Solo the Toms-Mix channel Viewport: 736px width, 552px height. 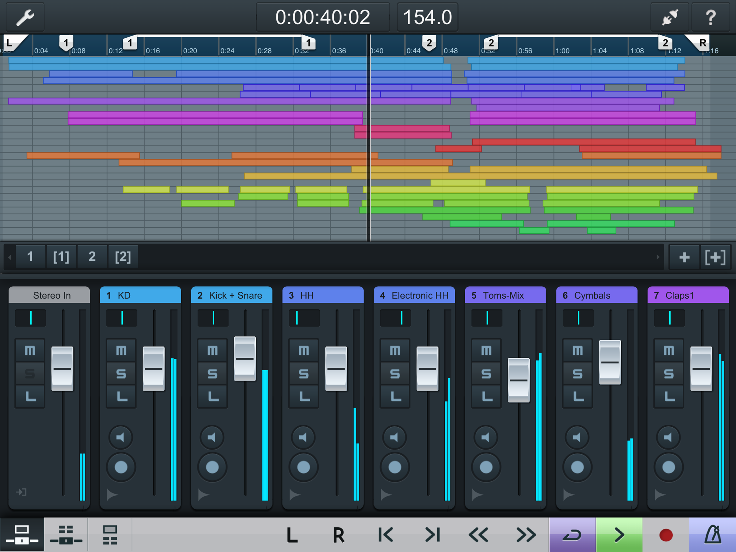tap(486, 374)
